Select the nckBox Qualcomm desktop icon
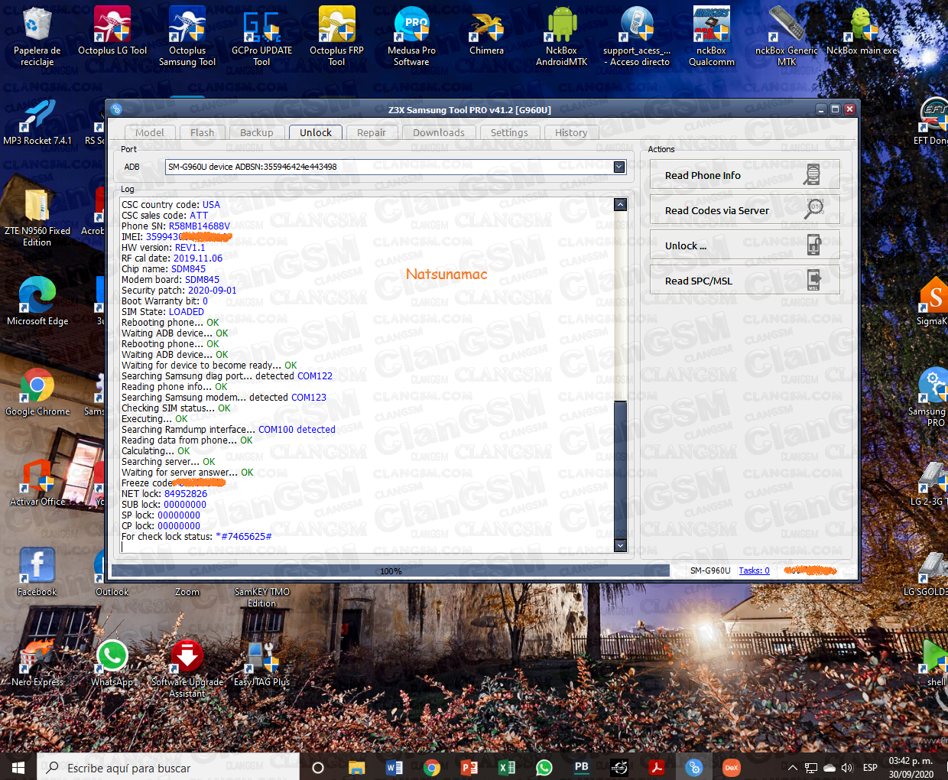 pos(711,36)
